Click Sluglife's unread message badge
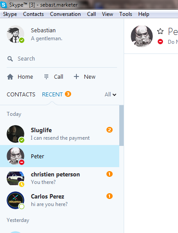Image resolution: width=178 pixels, height=233 pixels. coord(110,130)
